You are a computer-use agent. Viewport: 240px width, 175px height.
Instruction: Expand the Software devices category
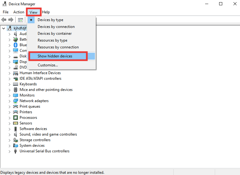(x=9, y=129)
